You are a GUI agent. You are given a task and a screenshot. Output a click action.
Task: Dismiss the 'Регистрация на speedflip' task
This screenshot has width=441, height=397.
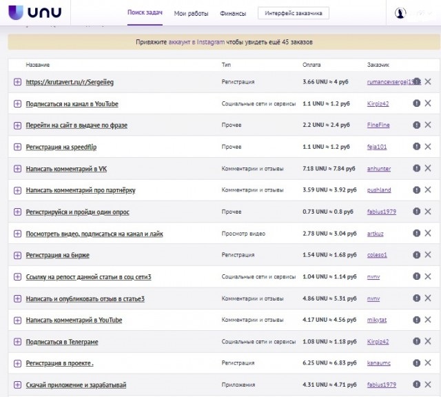428,147
